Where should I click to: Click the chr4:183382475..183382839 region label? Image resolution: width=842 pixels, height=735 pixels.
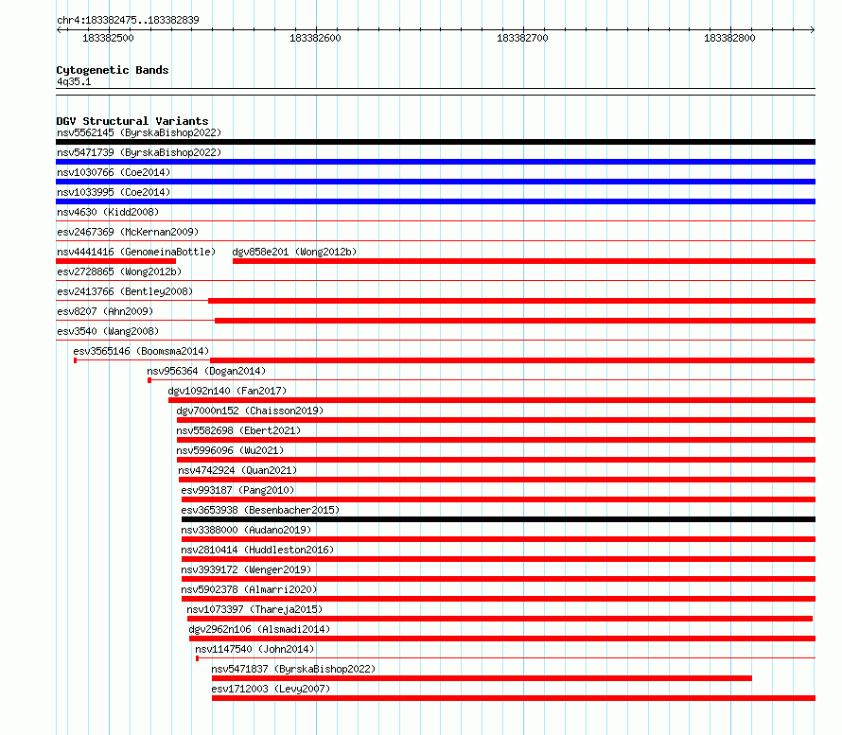click(128, 20)
